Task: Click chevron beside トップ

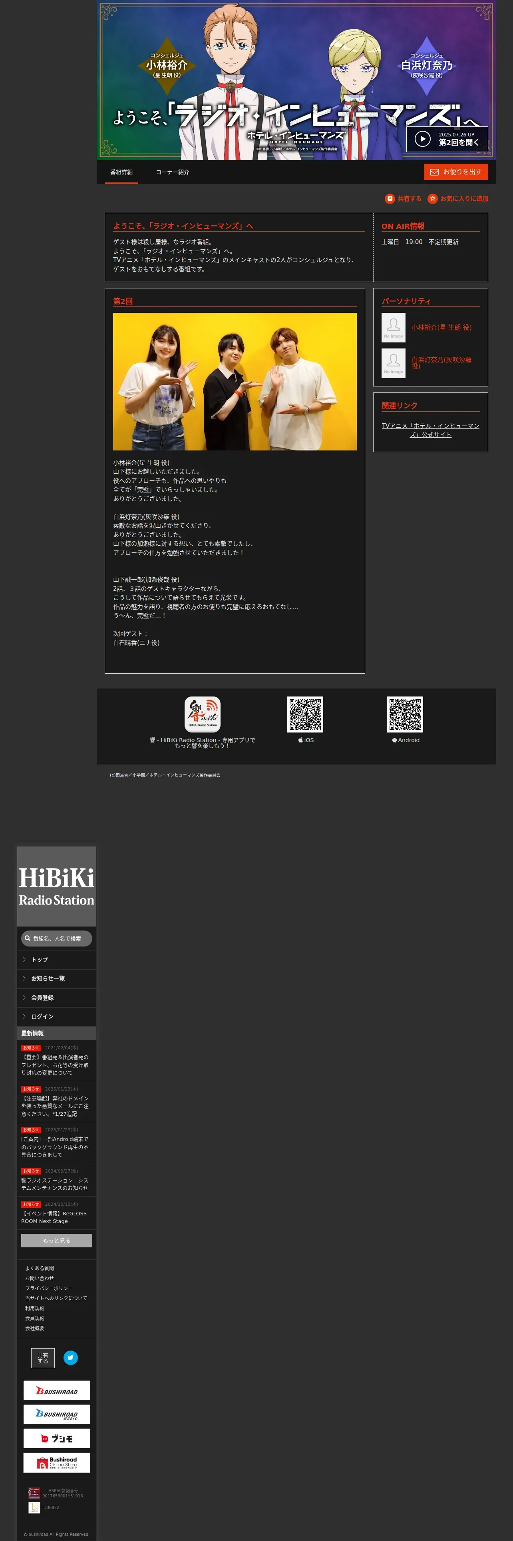Action: coord(24,960)
